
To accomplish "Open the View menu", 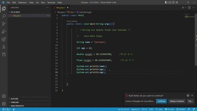I will point(31,2).
